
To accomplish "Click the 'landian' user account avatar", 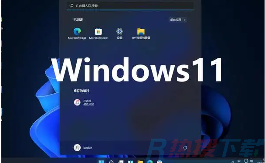I will pos(77,148).
